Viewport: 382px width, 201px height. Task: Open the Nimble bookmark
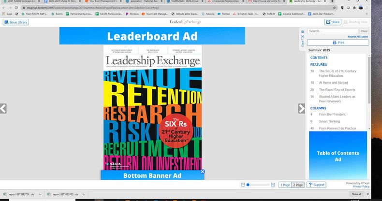tap(224, 14)
